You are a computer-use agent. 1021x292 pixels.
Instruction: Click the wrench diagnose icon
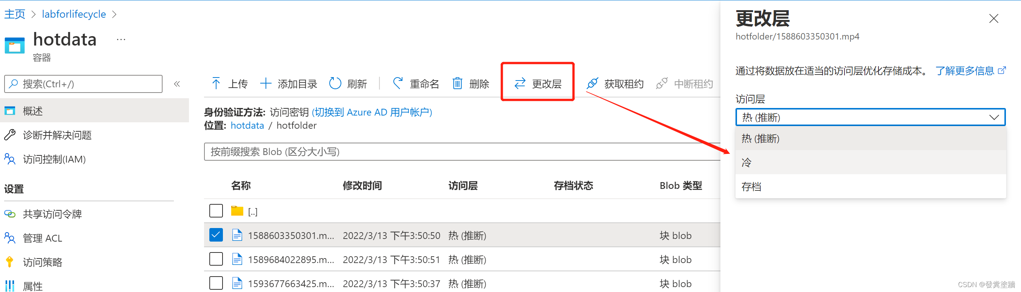click(10, 135)
